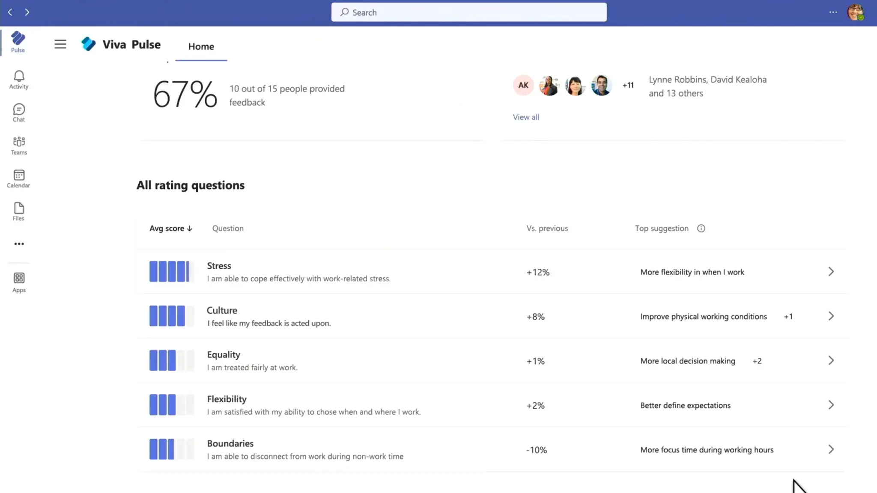Image resolution: width=877 pixels, height=493 pixels.
Task: Click the Top suggestion info icon
Action: [x=701, y=229]
